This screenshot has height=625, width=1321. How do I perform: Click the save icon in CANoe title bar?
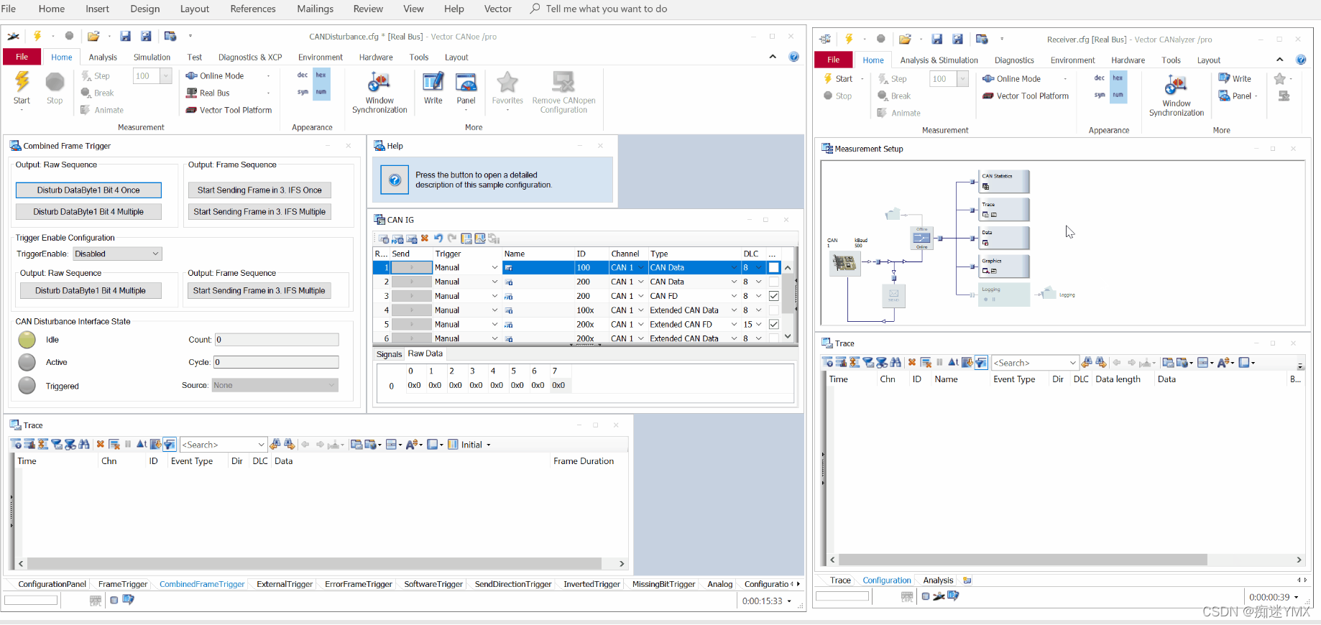pyautogui.click(x=125, y=36)
